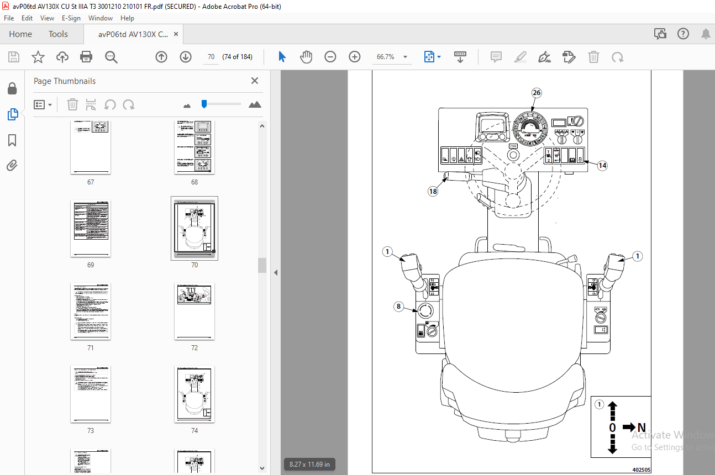Zoom in with the plus button
The image size is (715, 475).
click(355, 57)
